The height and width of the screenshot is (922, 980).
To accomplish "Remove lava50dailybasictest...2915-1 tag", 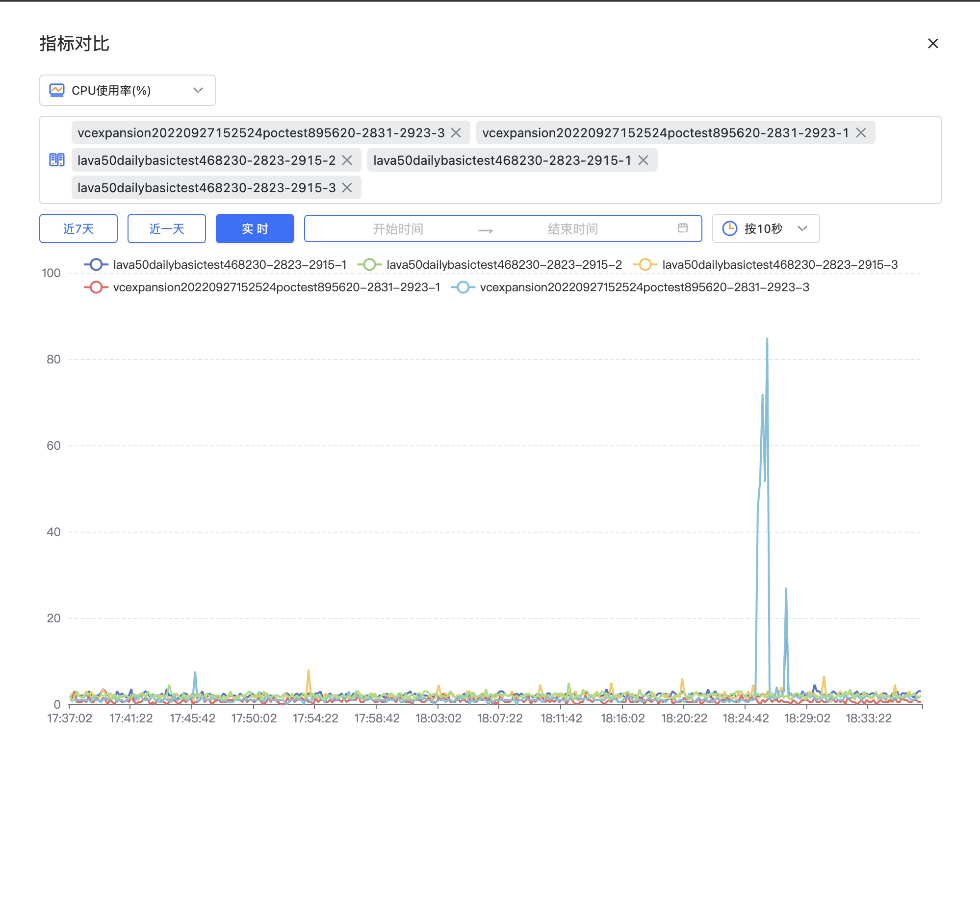I will [643, 160].
